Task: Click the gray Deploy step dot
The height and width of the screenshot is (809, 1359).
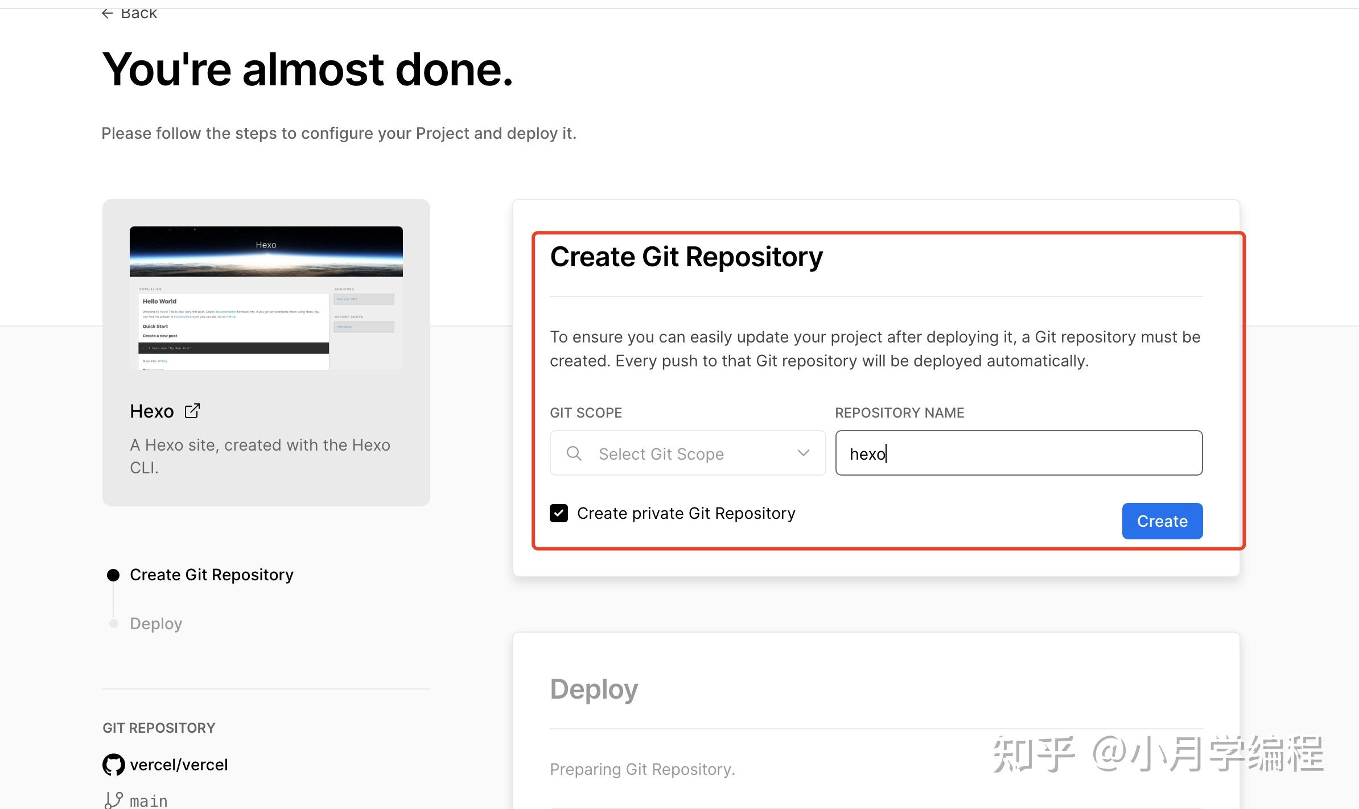Action: pos(113,623)
